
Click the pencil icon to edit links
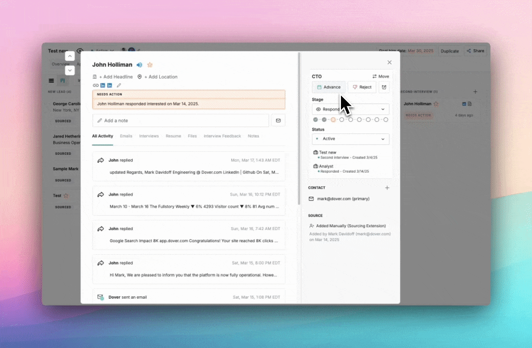[119, 86]
